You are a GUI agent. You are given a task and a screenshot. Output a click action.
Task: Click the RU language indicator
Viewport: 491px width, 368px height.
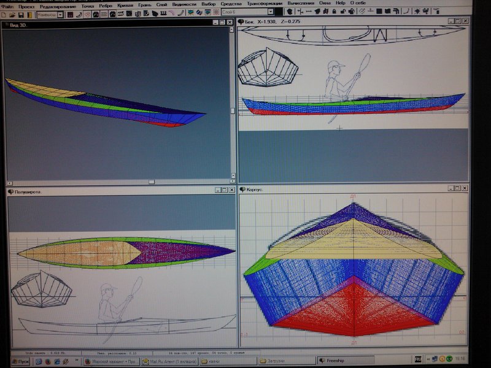(418, 359)
